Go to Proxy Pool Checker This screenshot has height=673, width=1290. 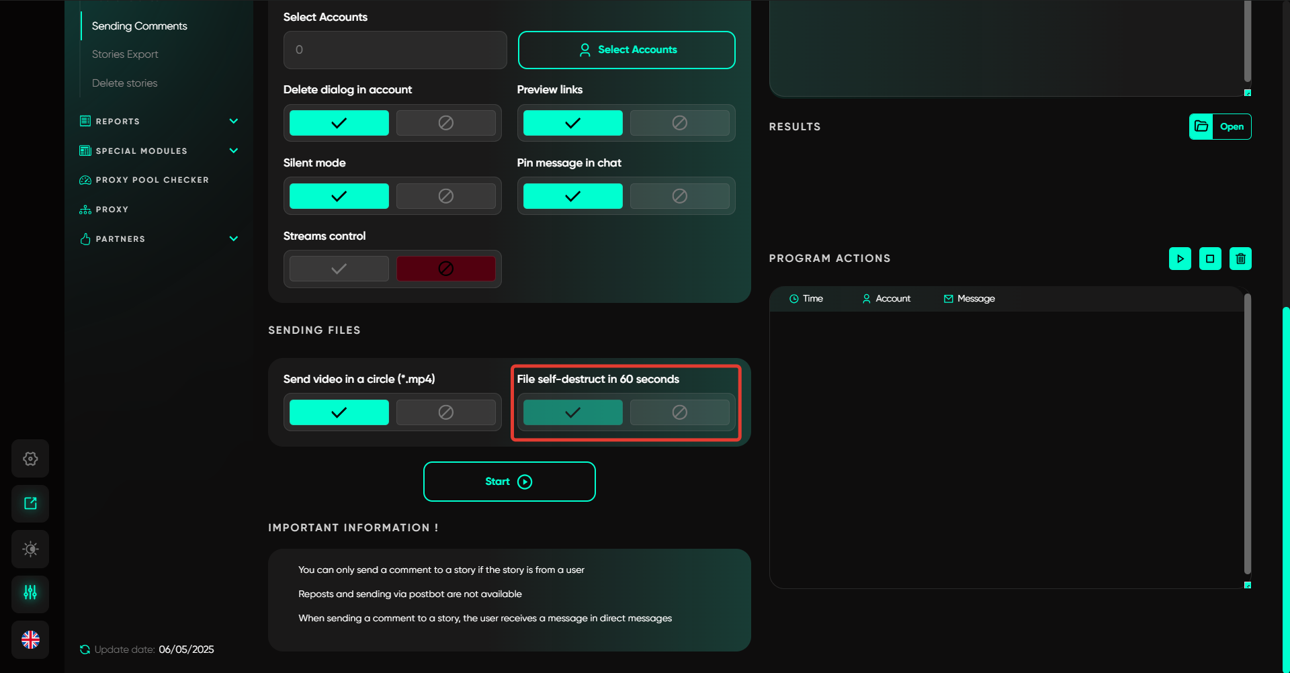(152, 180)
